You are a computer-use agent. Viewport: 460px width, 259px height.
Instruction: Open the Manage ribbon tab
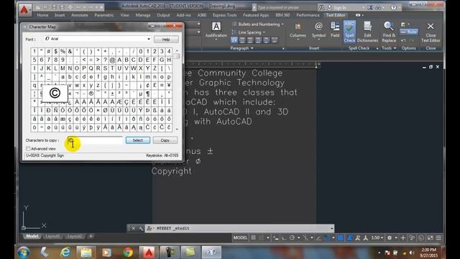[x=143, y=15]
